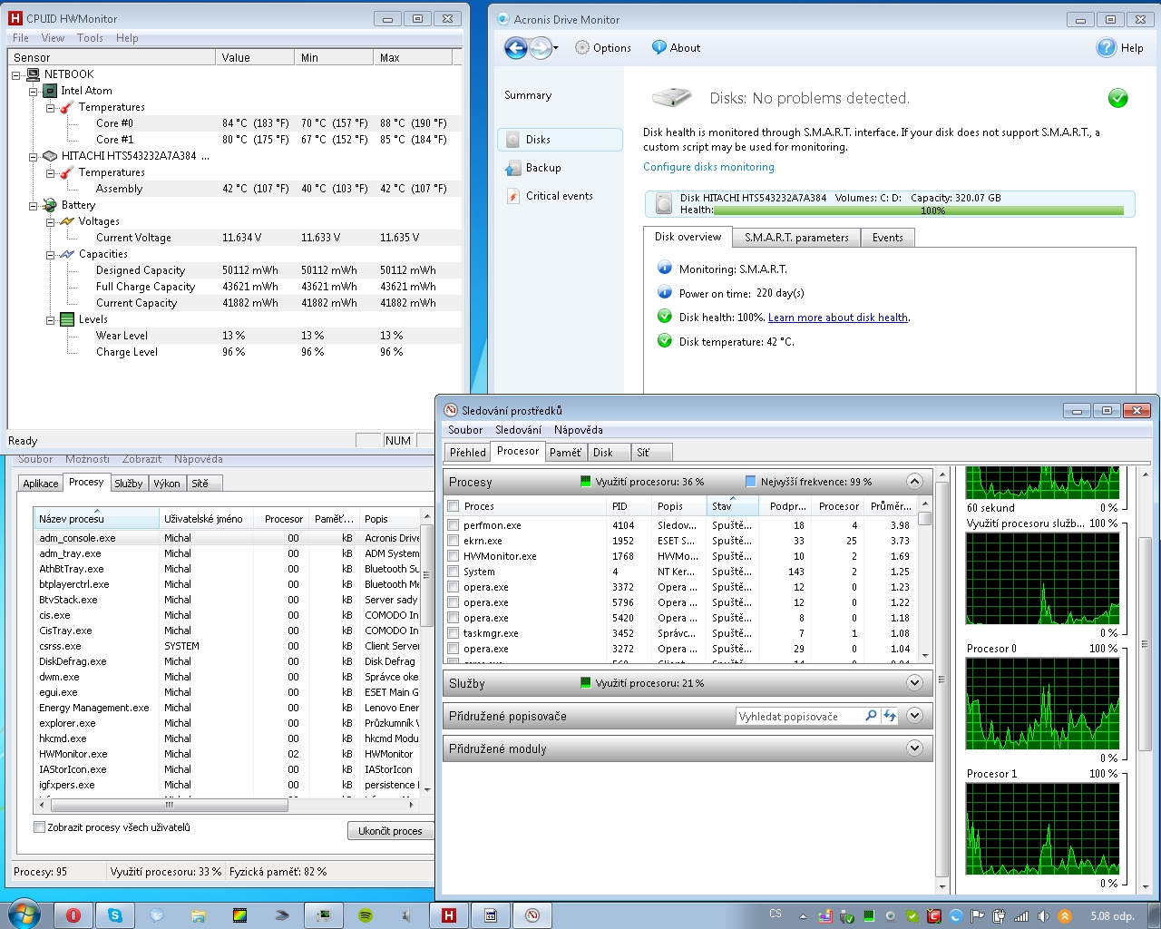Click the Sensor column header

[112, 57]
